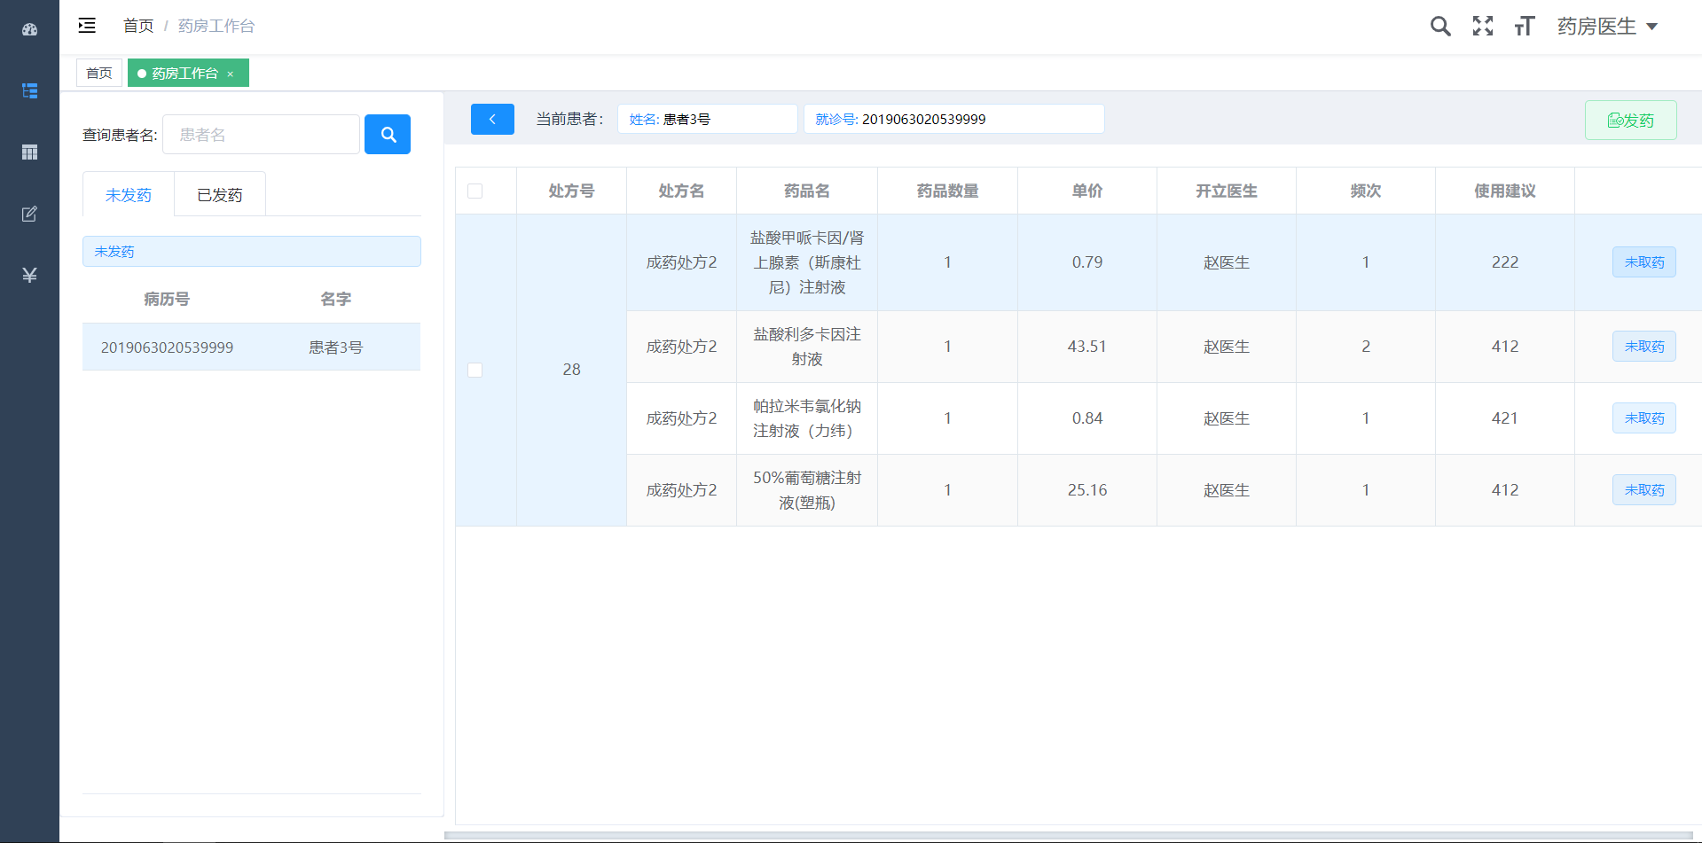The height and width of the screenshot is (843, 1702).
Task: Click the 使用建议 column header
Action: [1505, 191]
